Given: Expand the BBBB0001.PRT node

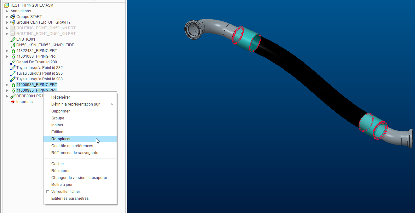Looking at the screenshot, I should (7, 96).
